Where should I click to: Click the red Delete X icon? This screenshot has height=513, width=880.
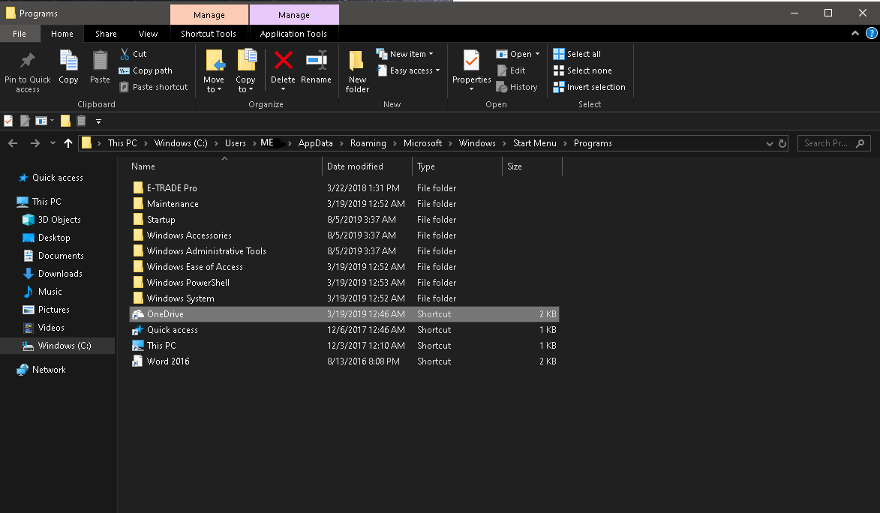[283, 60]
